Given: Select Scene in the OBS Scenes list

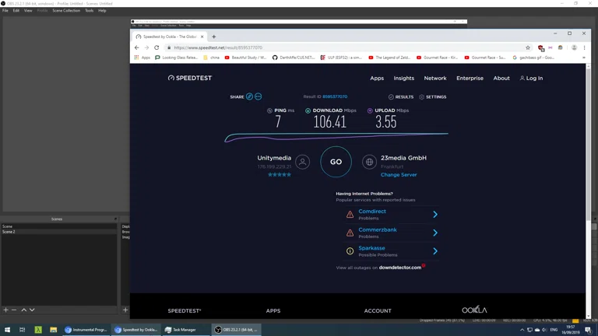Looking at the screenshot, I should pos(58,226).
